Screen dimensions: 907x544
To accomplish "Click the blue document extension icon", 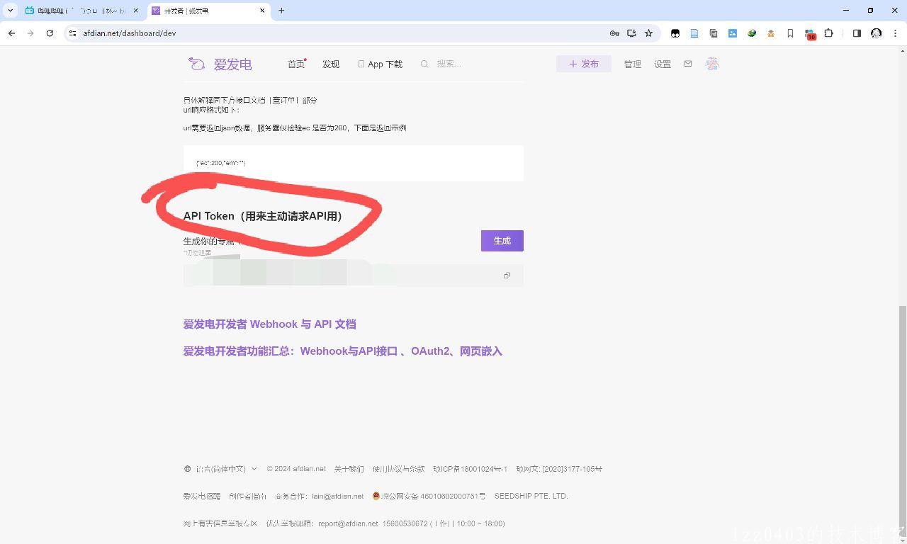I will tap(694, 33).
